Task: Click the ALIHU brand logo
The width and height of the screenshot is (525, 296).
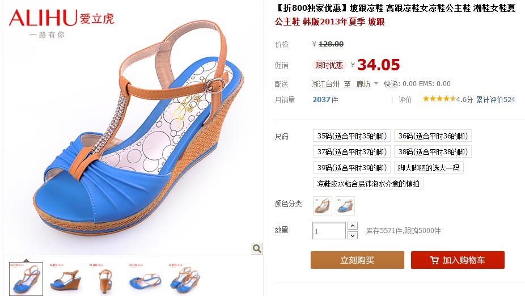Action: 62,23
